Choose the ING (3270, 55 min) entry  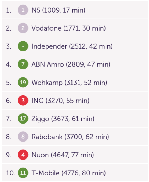(x=75, y=101)
